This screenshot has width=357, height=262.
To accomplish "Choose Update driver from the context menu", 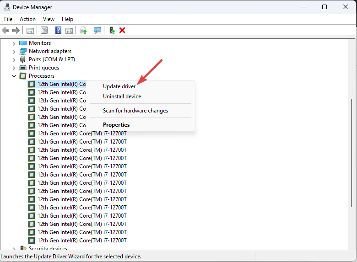I will click(x=141, y=86).
